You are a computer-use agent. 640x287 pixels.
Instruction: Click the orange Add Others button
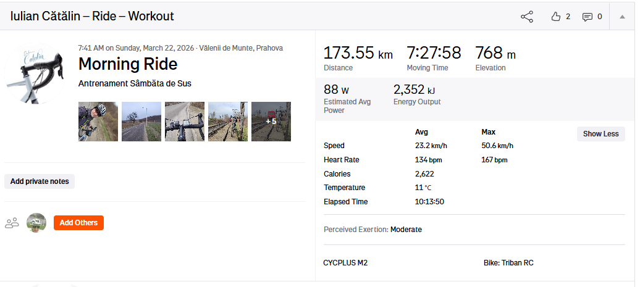pyautogui.click(x=78, y=223)
